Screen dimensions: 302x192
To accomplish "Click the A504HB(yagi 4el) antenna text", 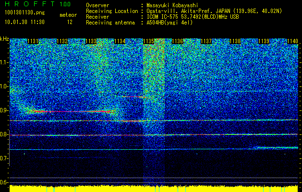I will click(x=169, y=23).
